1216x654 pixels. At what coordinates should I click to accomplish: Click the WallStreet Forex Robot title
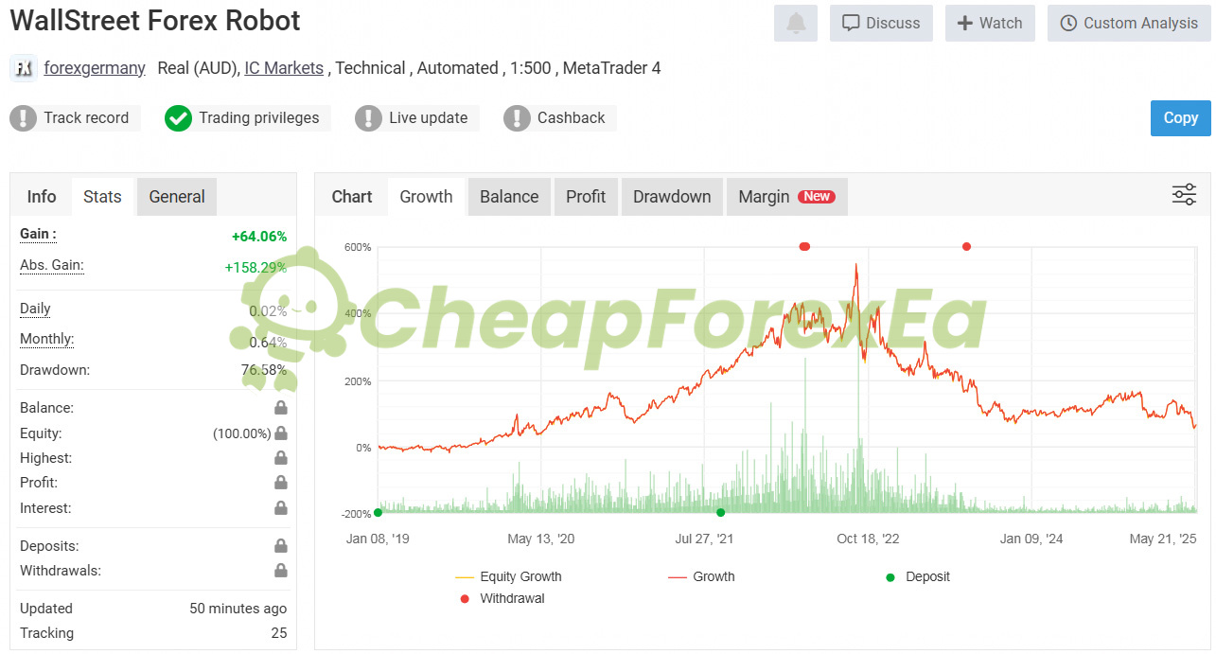pyautogui.click(x=155, y=20)
